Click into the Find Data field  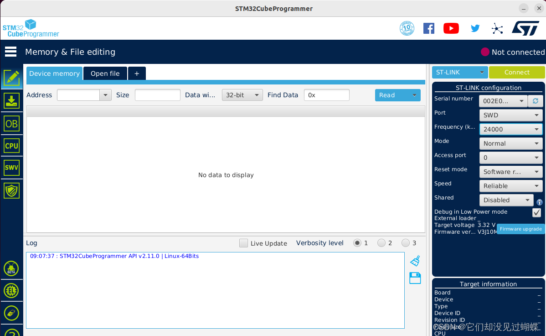click(327, 95)
